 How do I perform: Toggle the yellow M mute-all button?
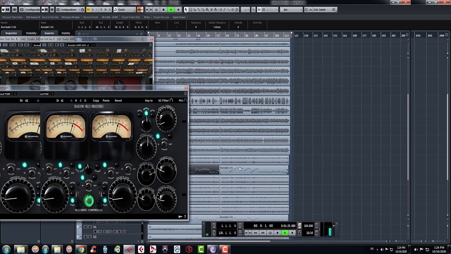tap(88, 10)
